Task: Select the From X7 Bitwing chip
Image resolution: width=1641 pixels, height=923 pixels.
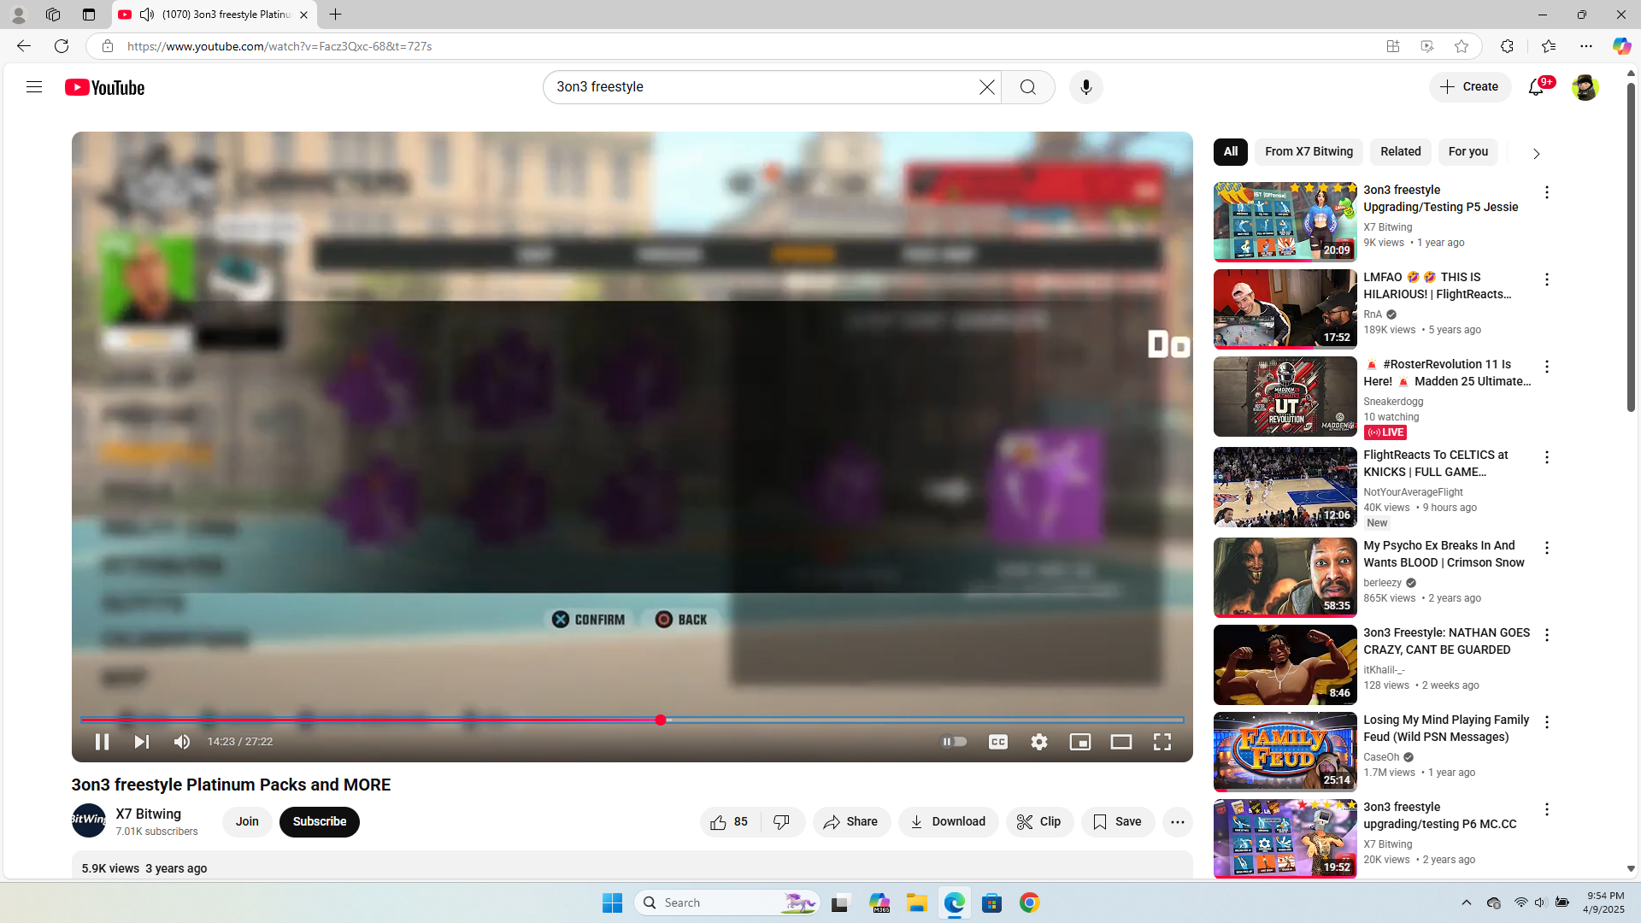Action: coord(1309,152)
